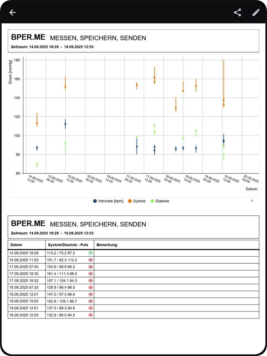Click red pulse icon in 17.09.2025 18:32 row
The image size is (267, 356).
coord(90,281)
